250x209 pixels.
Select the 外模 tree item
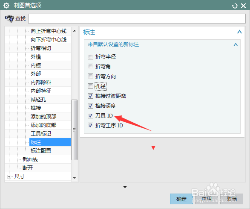pyautogui.click(x=36, y=57)
